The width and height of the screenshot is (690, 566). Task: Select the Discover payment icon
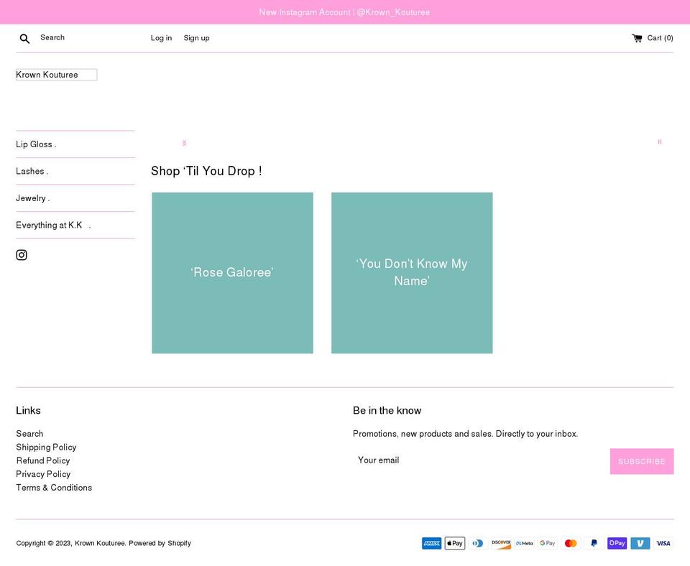[501, 543]
